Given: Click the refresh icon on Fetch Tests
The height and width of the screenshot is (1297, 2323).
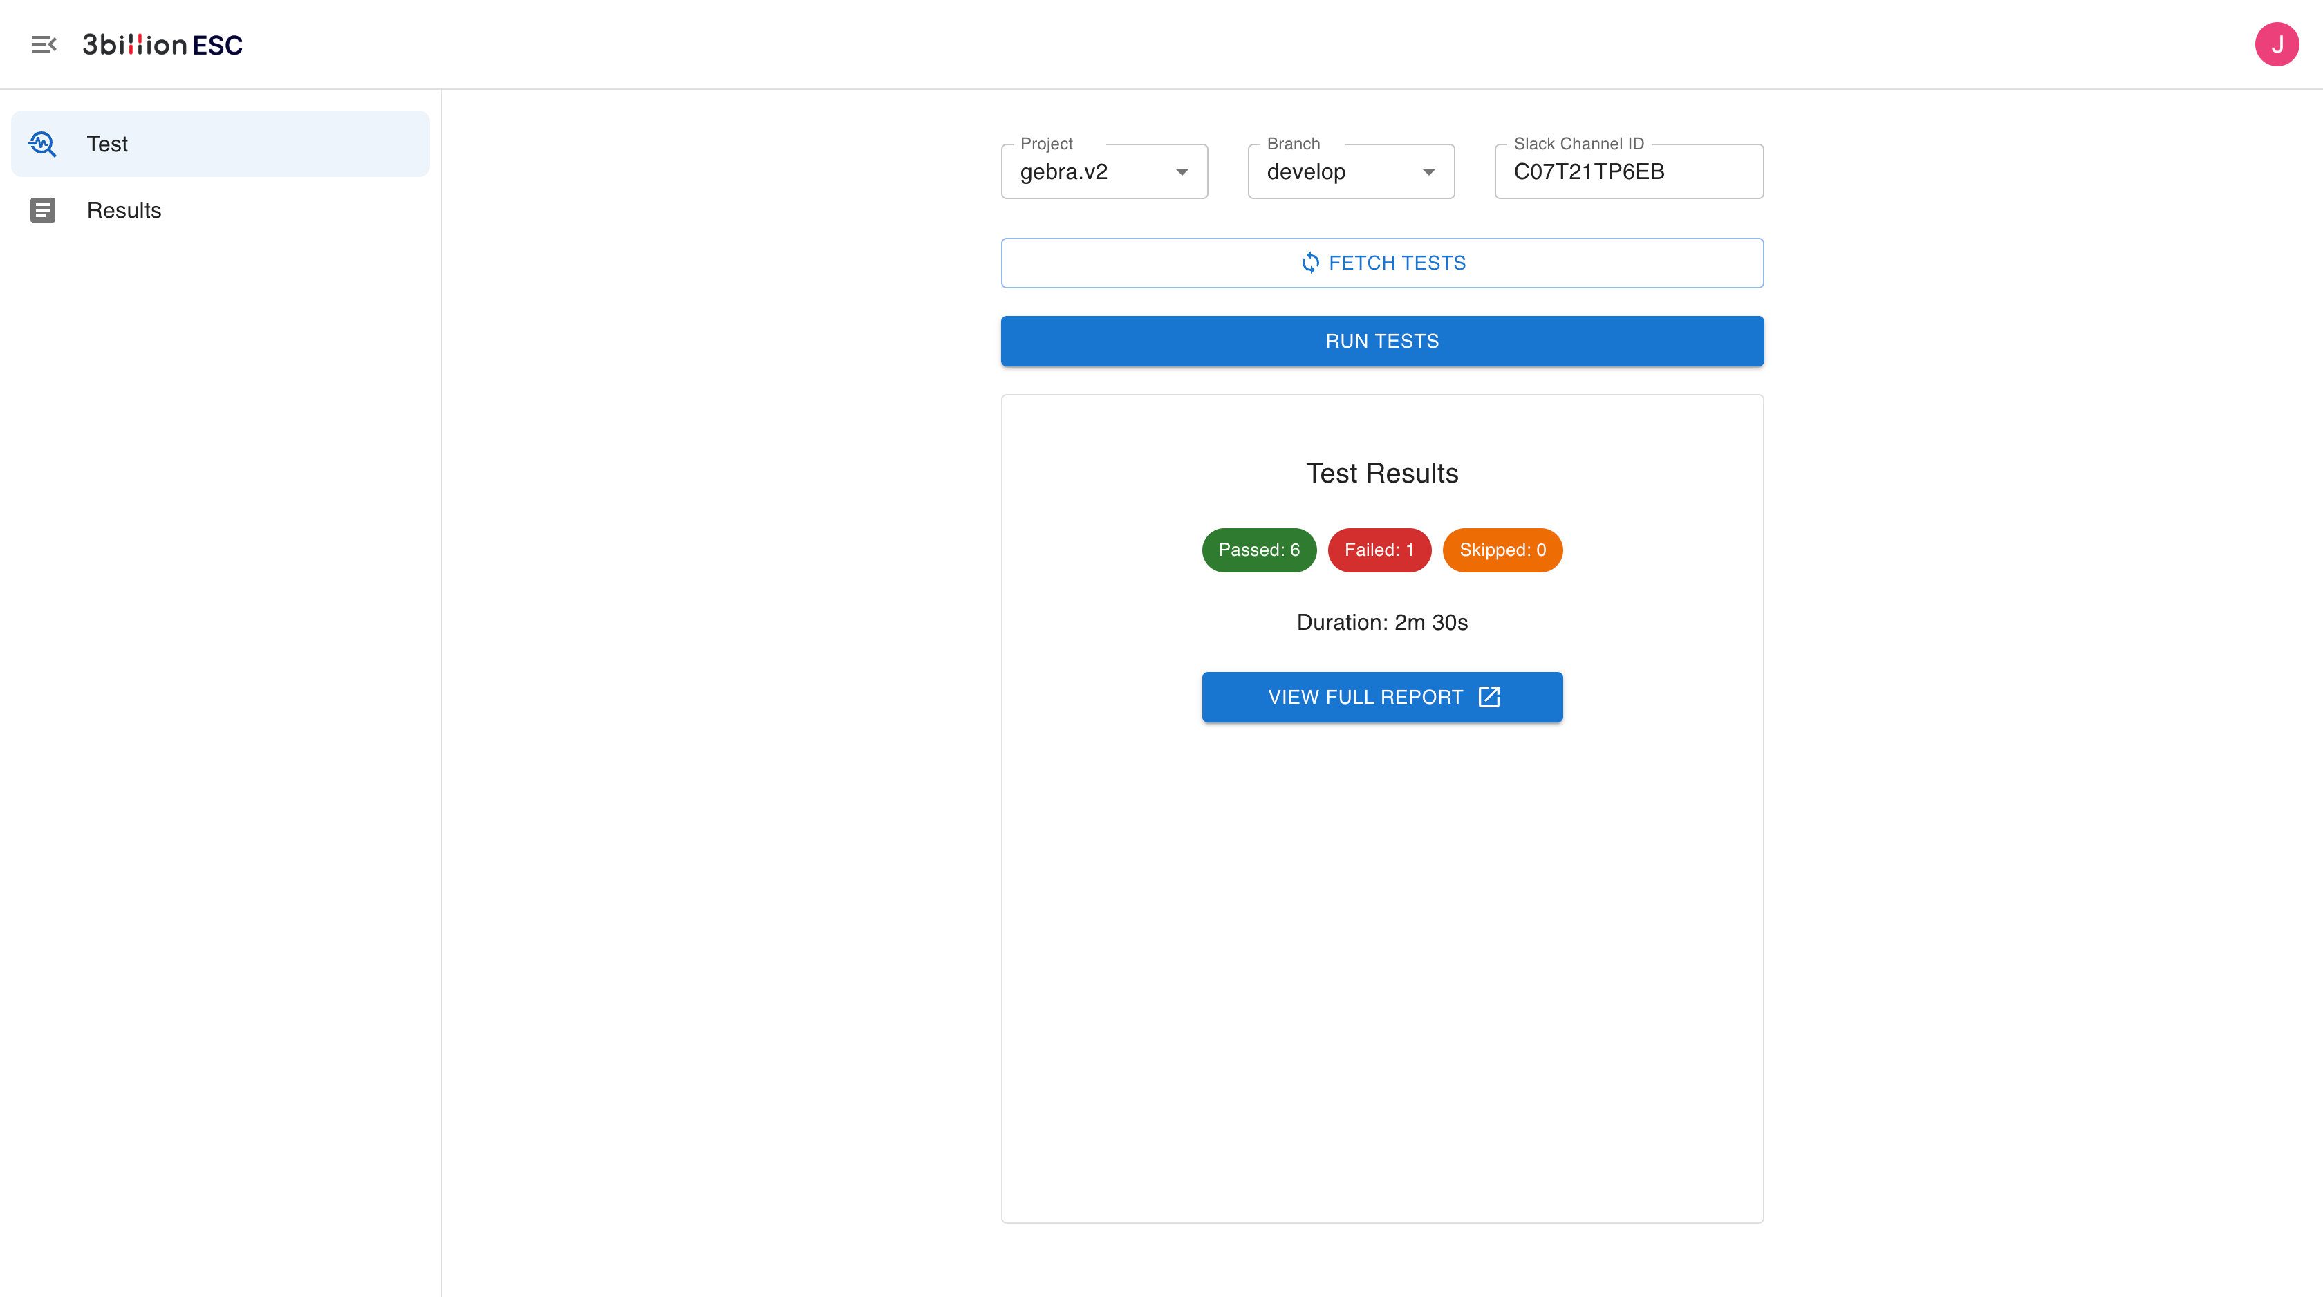Looking at the screenshot, I should tap(1310, 263).
